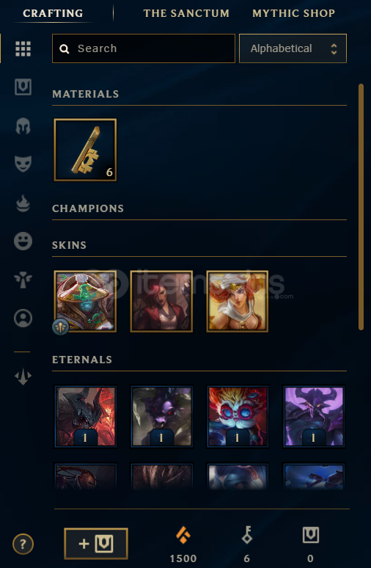
Task: Select the Crafting tab
Action: point(53,13)
